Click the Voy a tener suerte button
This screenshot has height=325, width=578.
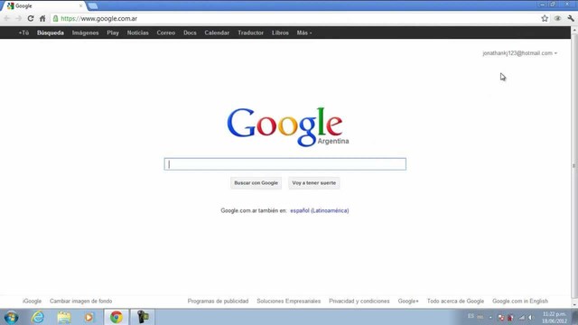[314, 182]
